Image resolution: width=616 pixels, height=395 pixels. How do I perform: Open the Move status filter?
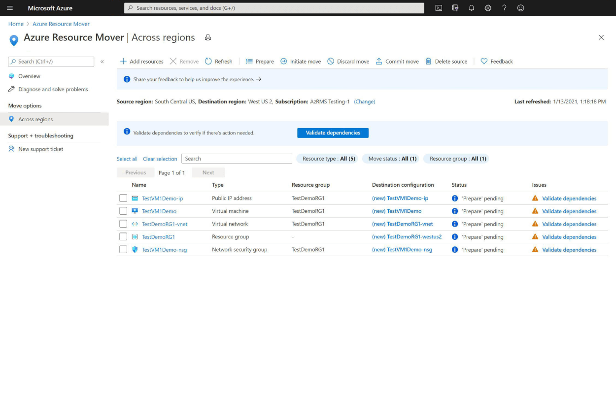392,159
